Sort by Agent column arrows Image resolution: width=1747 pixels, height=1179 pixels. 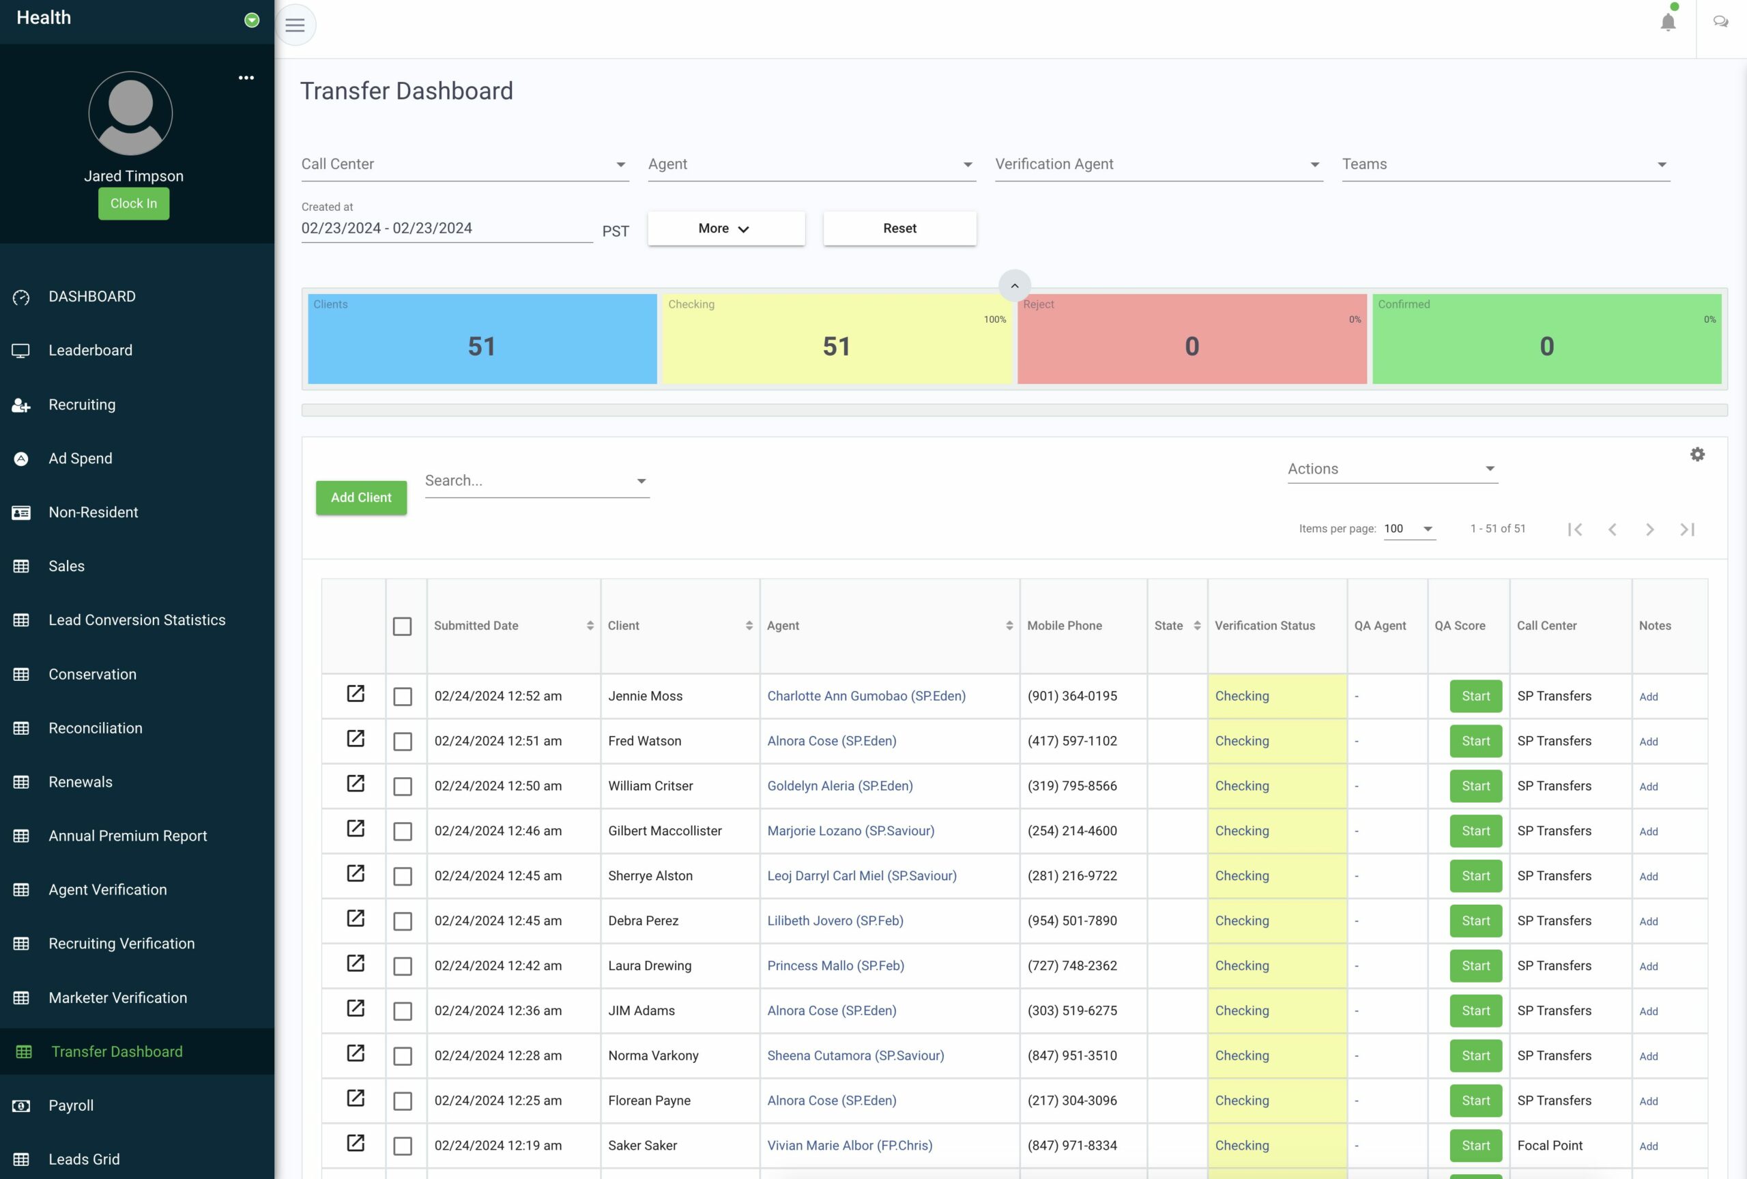1009,625
